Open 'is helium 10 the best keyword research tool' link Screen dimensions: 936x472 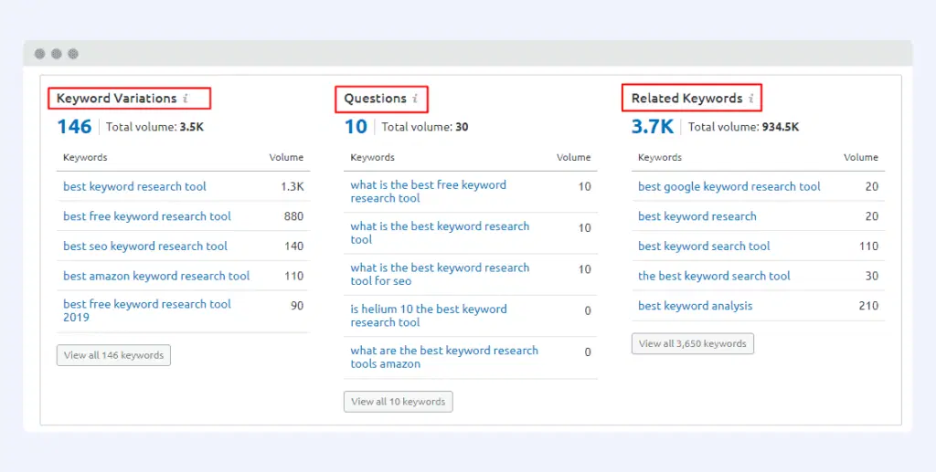[x=429, y=316]
